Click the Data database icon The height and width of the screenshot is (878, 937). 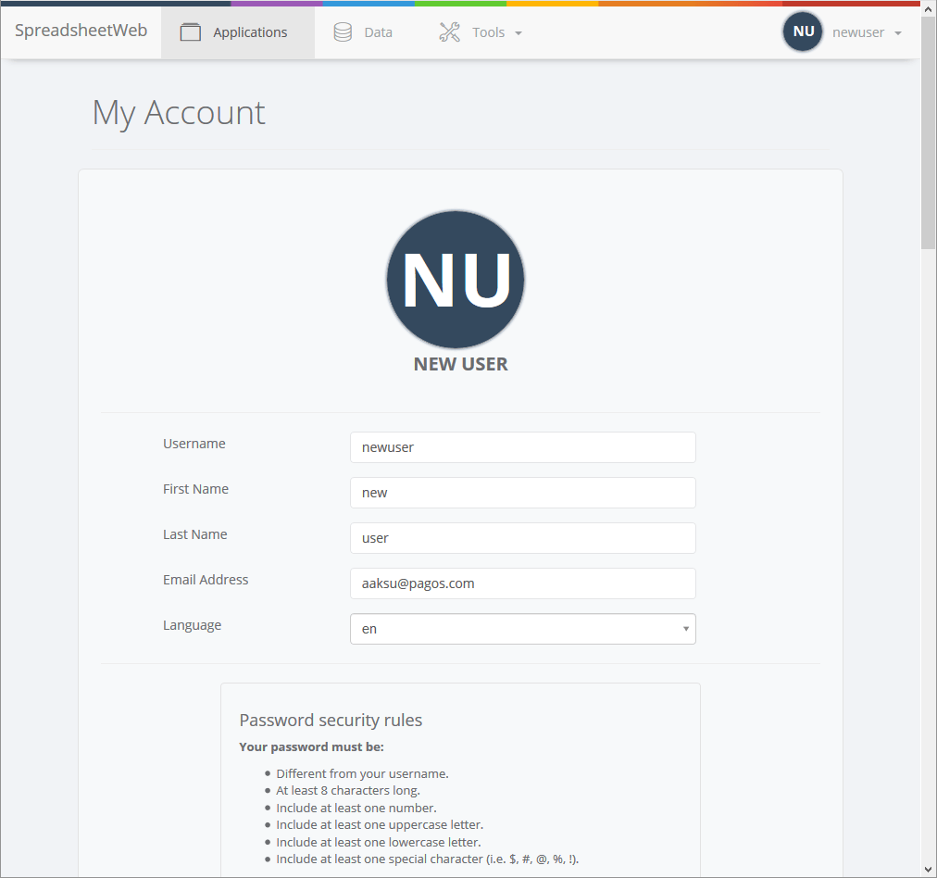click(343, 32)
